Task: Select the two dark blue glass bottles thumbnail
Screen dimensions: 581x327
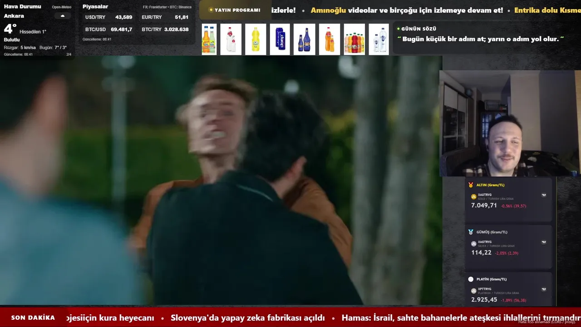Action: pyautogui.click(x=304, y=40)
